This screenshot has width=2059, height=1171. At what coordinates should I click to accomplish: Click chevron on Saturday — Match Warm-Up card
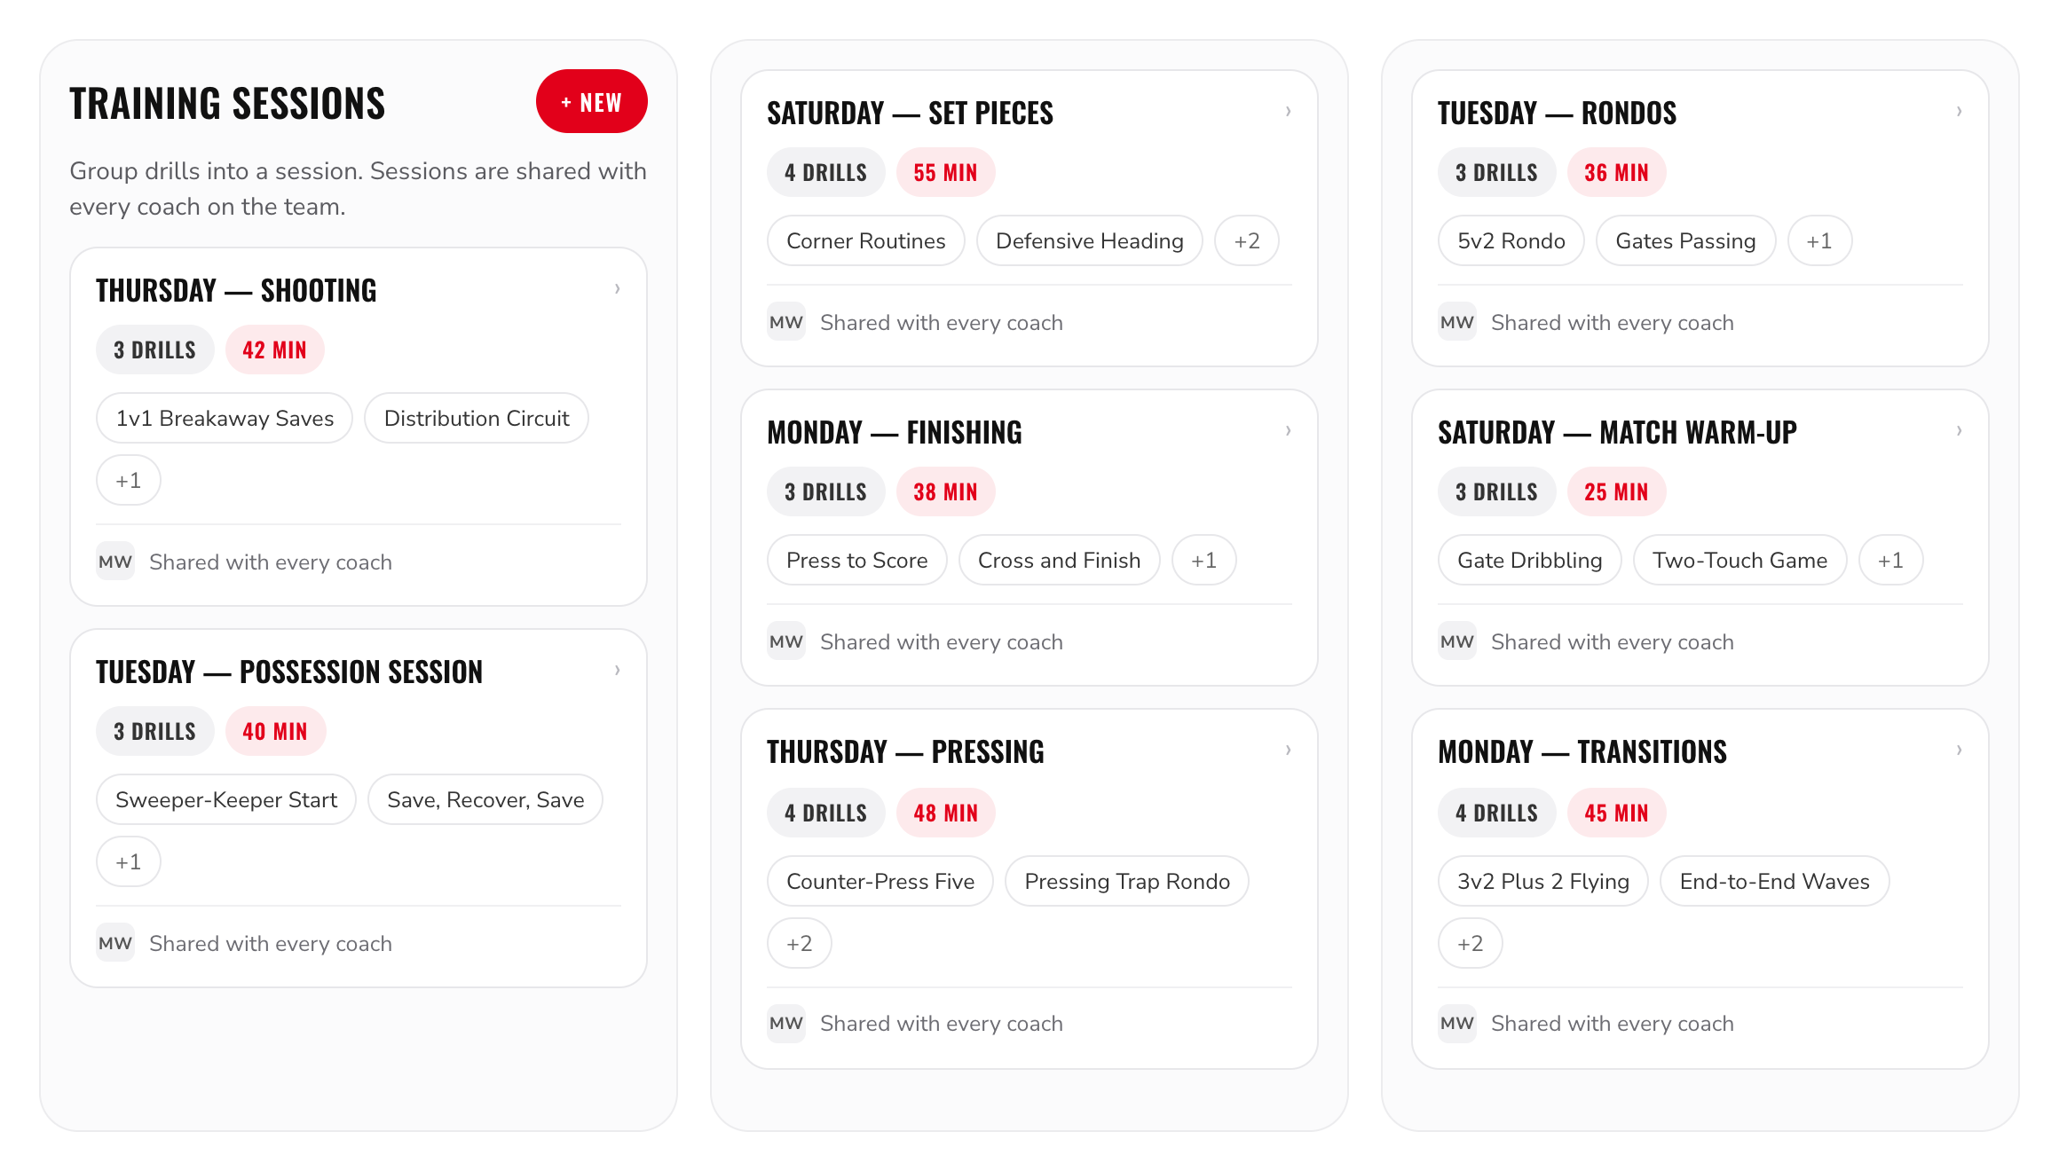[x=1960, y=431]
